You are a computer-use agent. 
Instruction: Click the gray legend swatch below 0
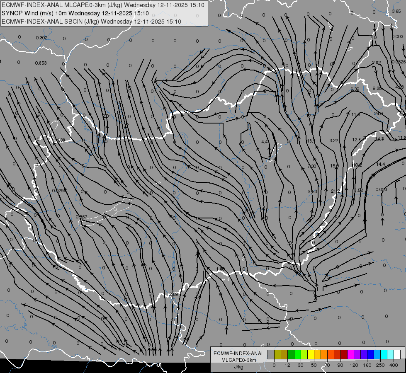tap(271, 354)
